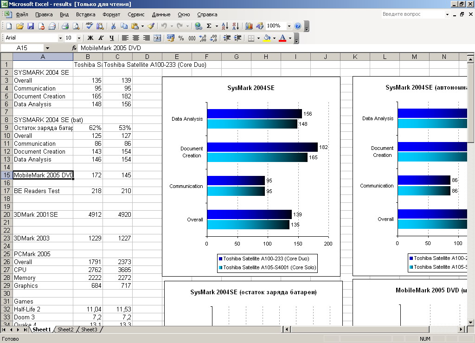
Task: Click the AutoSum sigma icon
Action: (209, 26)
